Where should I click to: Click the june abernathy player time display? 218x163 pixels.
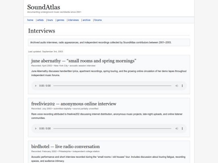coord(45,86)
